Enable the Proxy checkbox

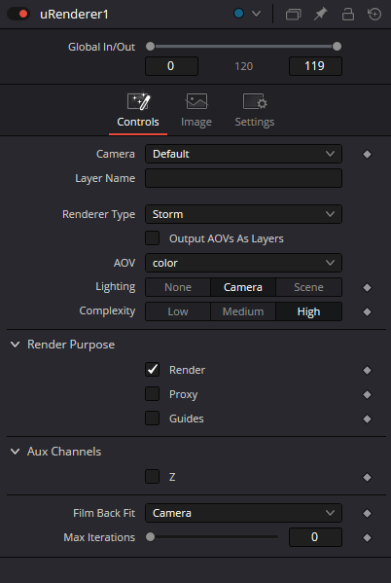(152, 394)
